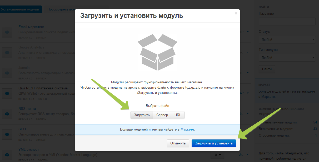Open the Статус filter dropdown
Image resolution: width=319 pixels, height=162 pixels.
click(x=287, y=40)
